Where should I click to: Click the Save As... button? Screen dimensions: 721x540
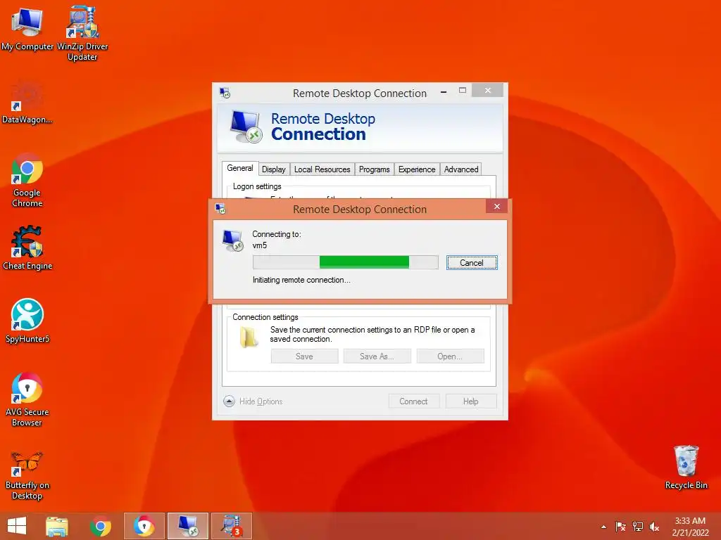(377, 356)
